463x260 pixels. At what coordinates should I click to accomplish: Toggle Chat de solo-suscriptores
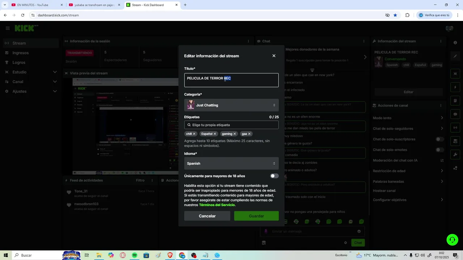coord(440,139)
